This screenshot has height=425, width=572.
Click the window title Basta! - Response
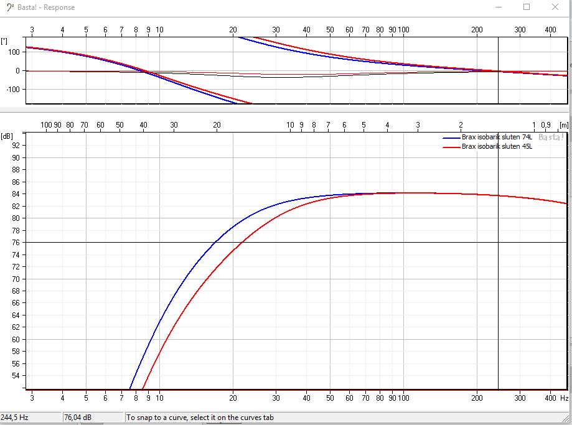coord(46,7)
